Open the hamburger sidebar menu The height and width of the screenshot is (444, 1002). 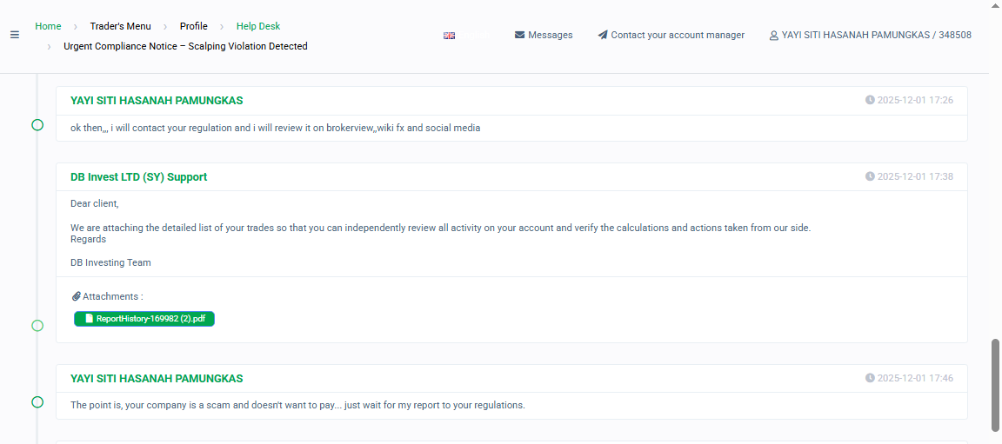click(x=14, y=35)
